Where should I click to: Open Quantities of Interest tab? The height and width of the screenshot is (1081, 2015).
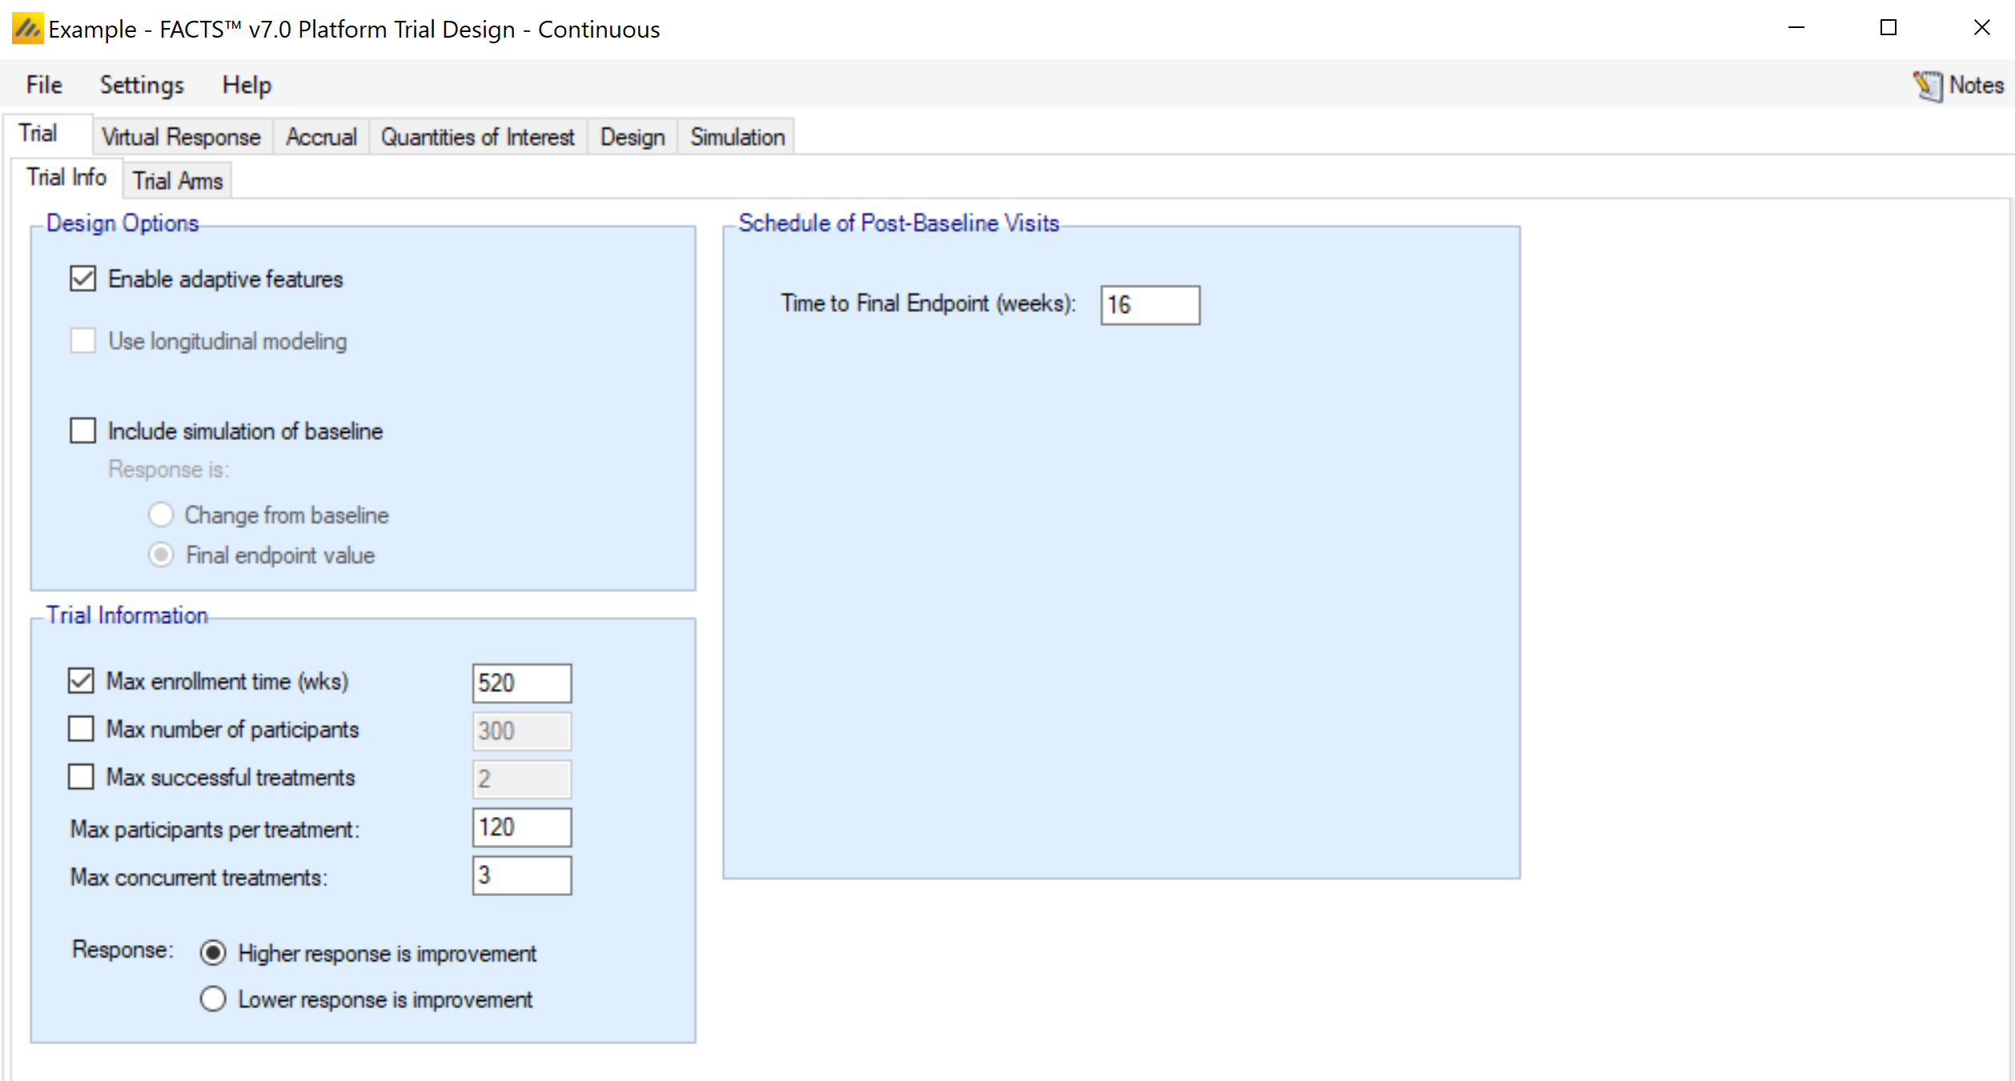tap(477, 137)
